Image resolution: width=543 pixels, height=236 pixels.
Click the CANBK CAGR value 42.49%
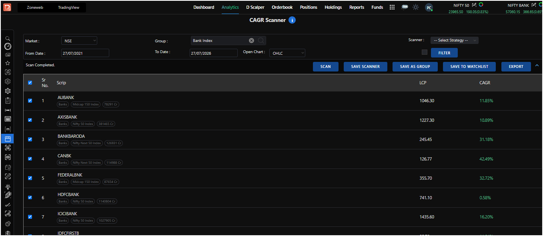pyautogui.click(x=486, y=159)
